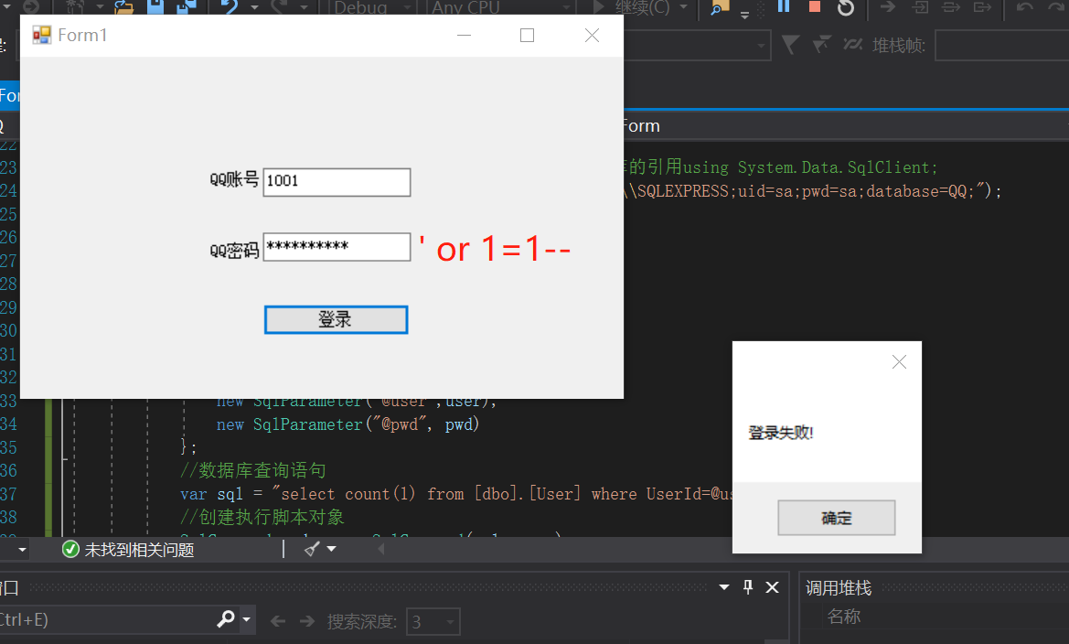Pause debugging with the pause icon
This screenshot has width=1069, height=644.
784,6
